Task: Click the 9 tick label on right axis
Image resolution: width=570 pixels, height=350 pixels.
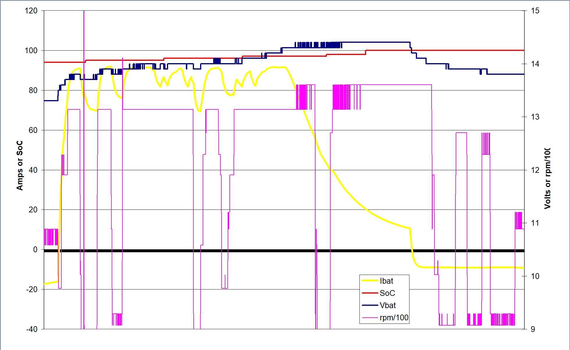Action: click(533, 329)
